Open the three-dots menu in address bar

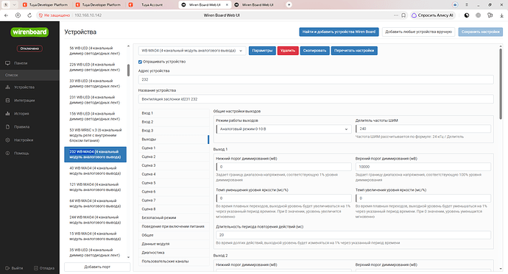(x=396, y=15)
